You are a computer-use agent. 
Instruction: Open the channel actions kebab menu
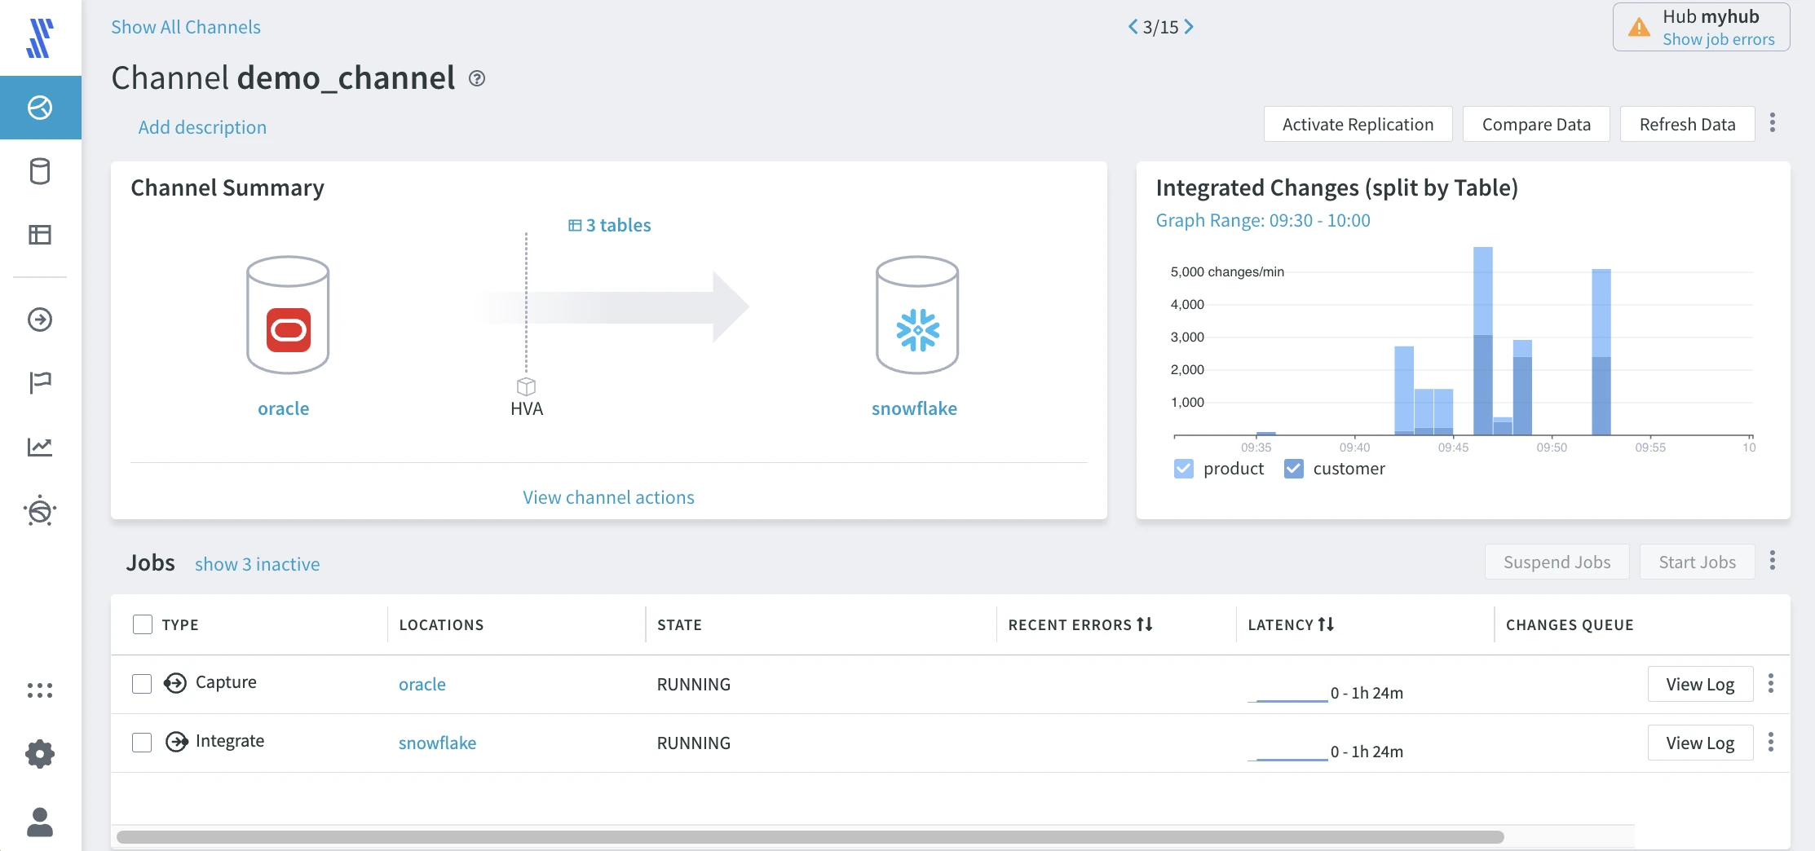point(1773,123)
